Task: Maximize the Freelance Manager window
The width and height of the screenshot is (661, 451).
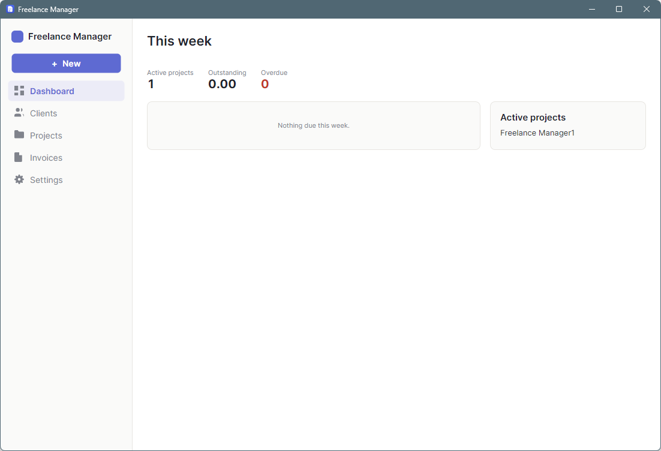Action: point(619,9)
